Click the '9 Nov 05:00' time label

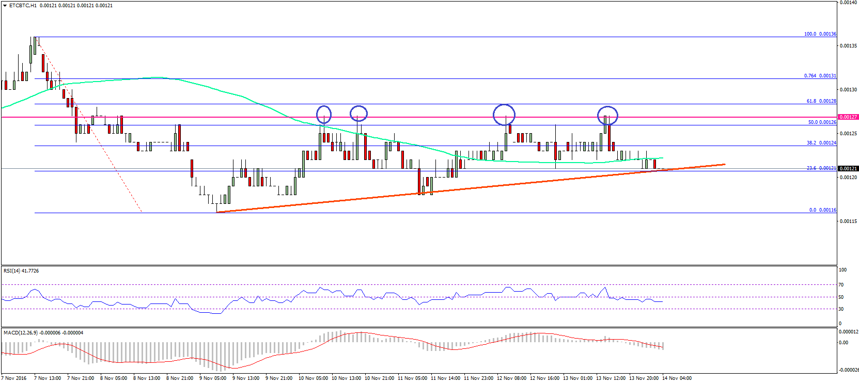point(213,378)
